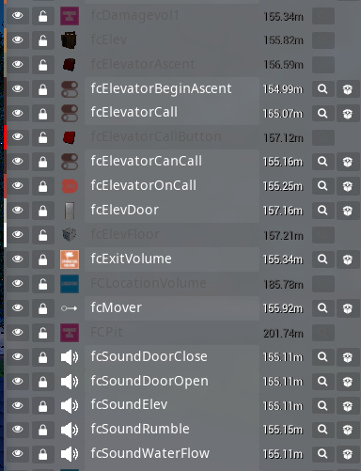Image resolution: width=361 pixels, height=471 pixels.
Task: Click the cube icon for fcElevatorCall
Action: pos(347,114)
